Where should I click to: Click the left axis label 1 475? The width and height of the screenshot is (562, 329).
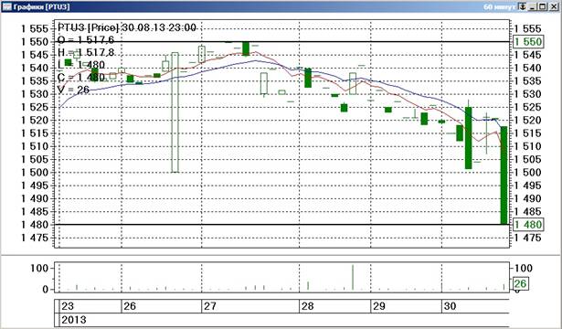pyautogui.click(x=34, y=238)
